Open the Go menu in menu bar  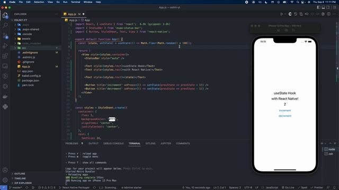click(58, 2)
